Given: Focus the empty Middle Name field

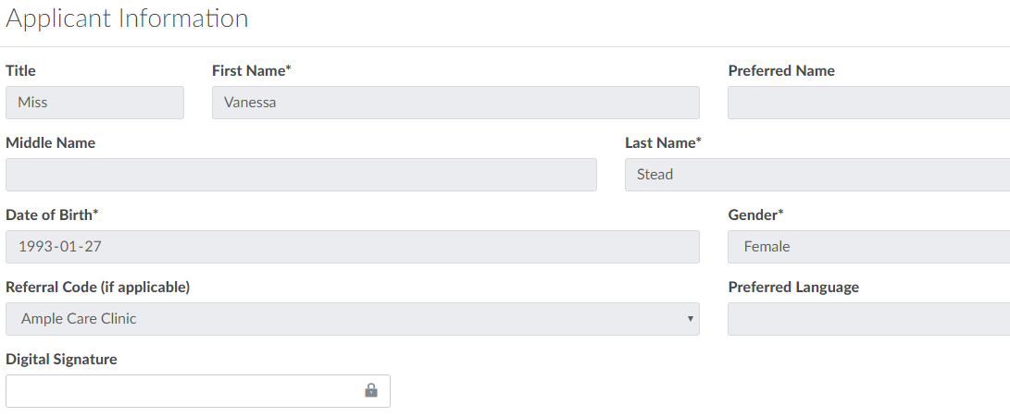Looking at the screenshot, I should (301, 175).
